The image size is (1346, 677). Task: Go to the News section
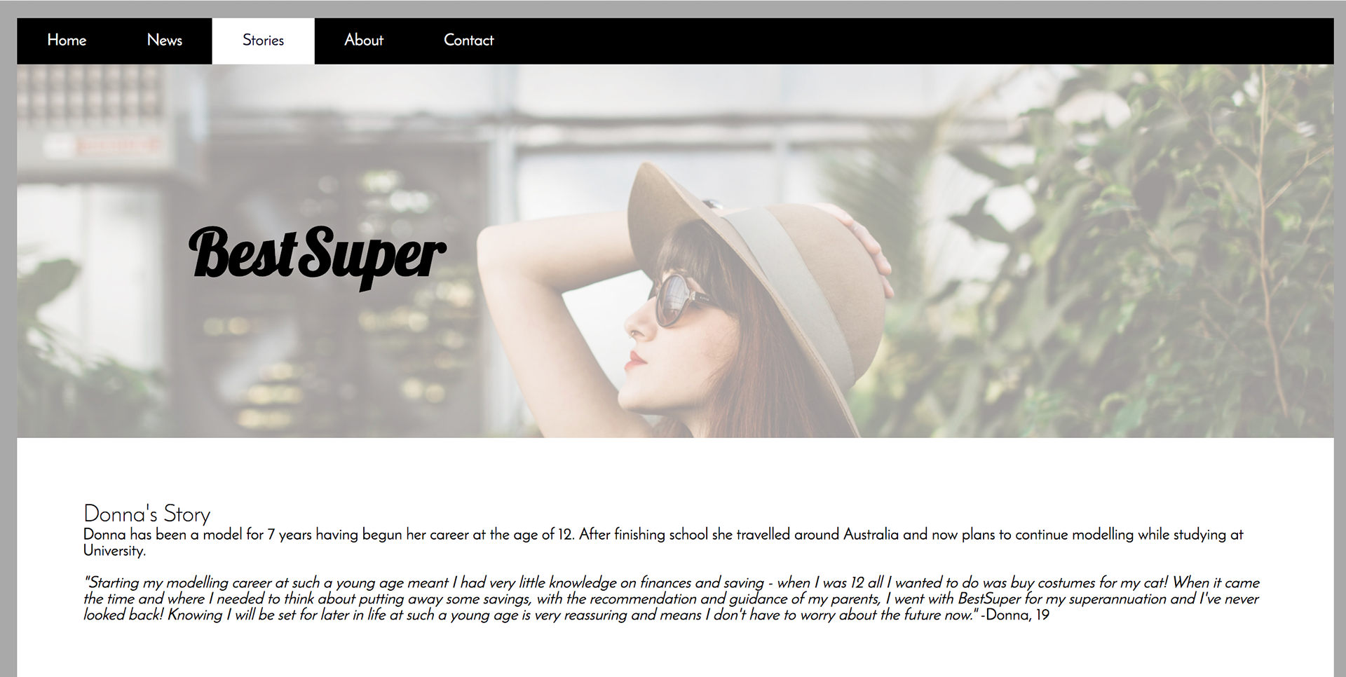[165, 41]
